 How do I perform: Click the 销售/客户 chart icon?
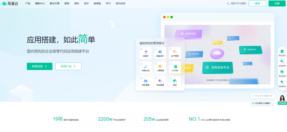coord(160,52)
